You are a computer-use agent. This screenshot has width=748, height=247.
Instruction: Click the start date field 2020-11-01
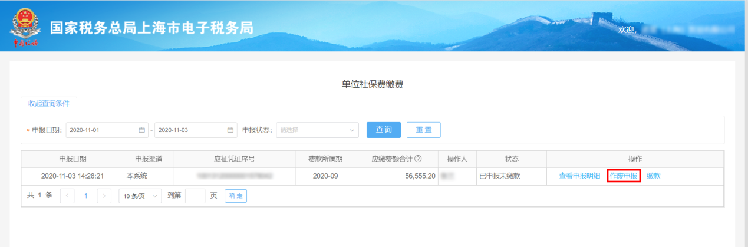coord(97,130)
